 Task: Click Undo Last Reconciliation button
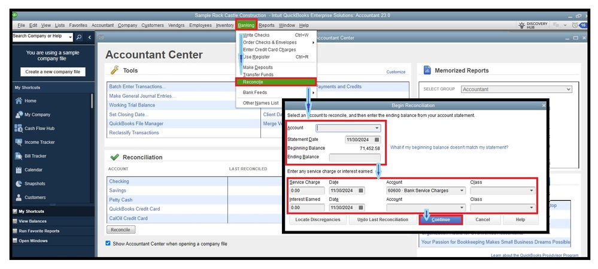[x=383, y=220]
